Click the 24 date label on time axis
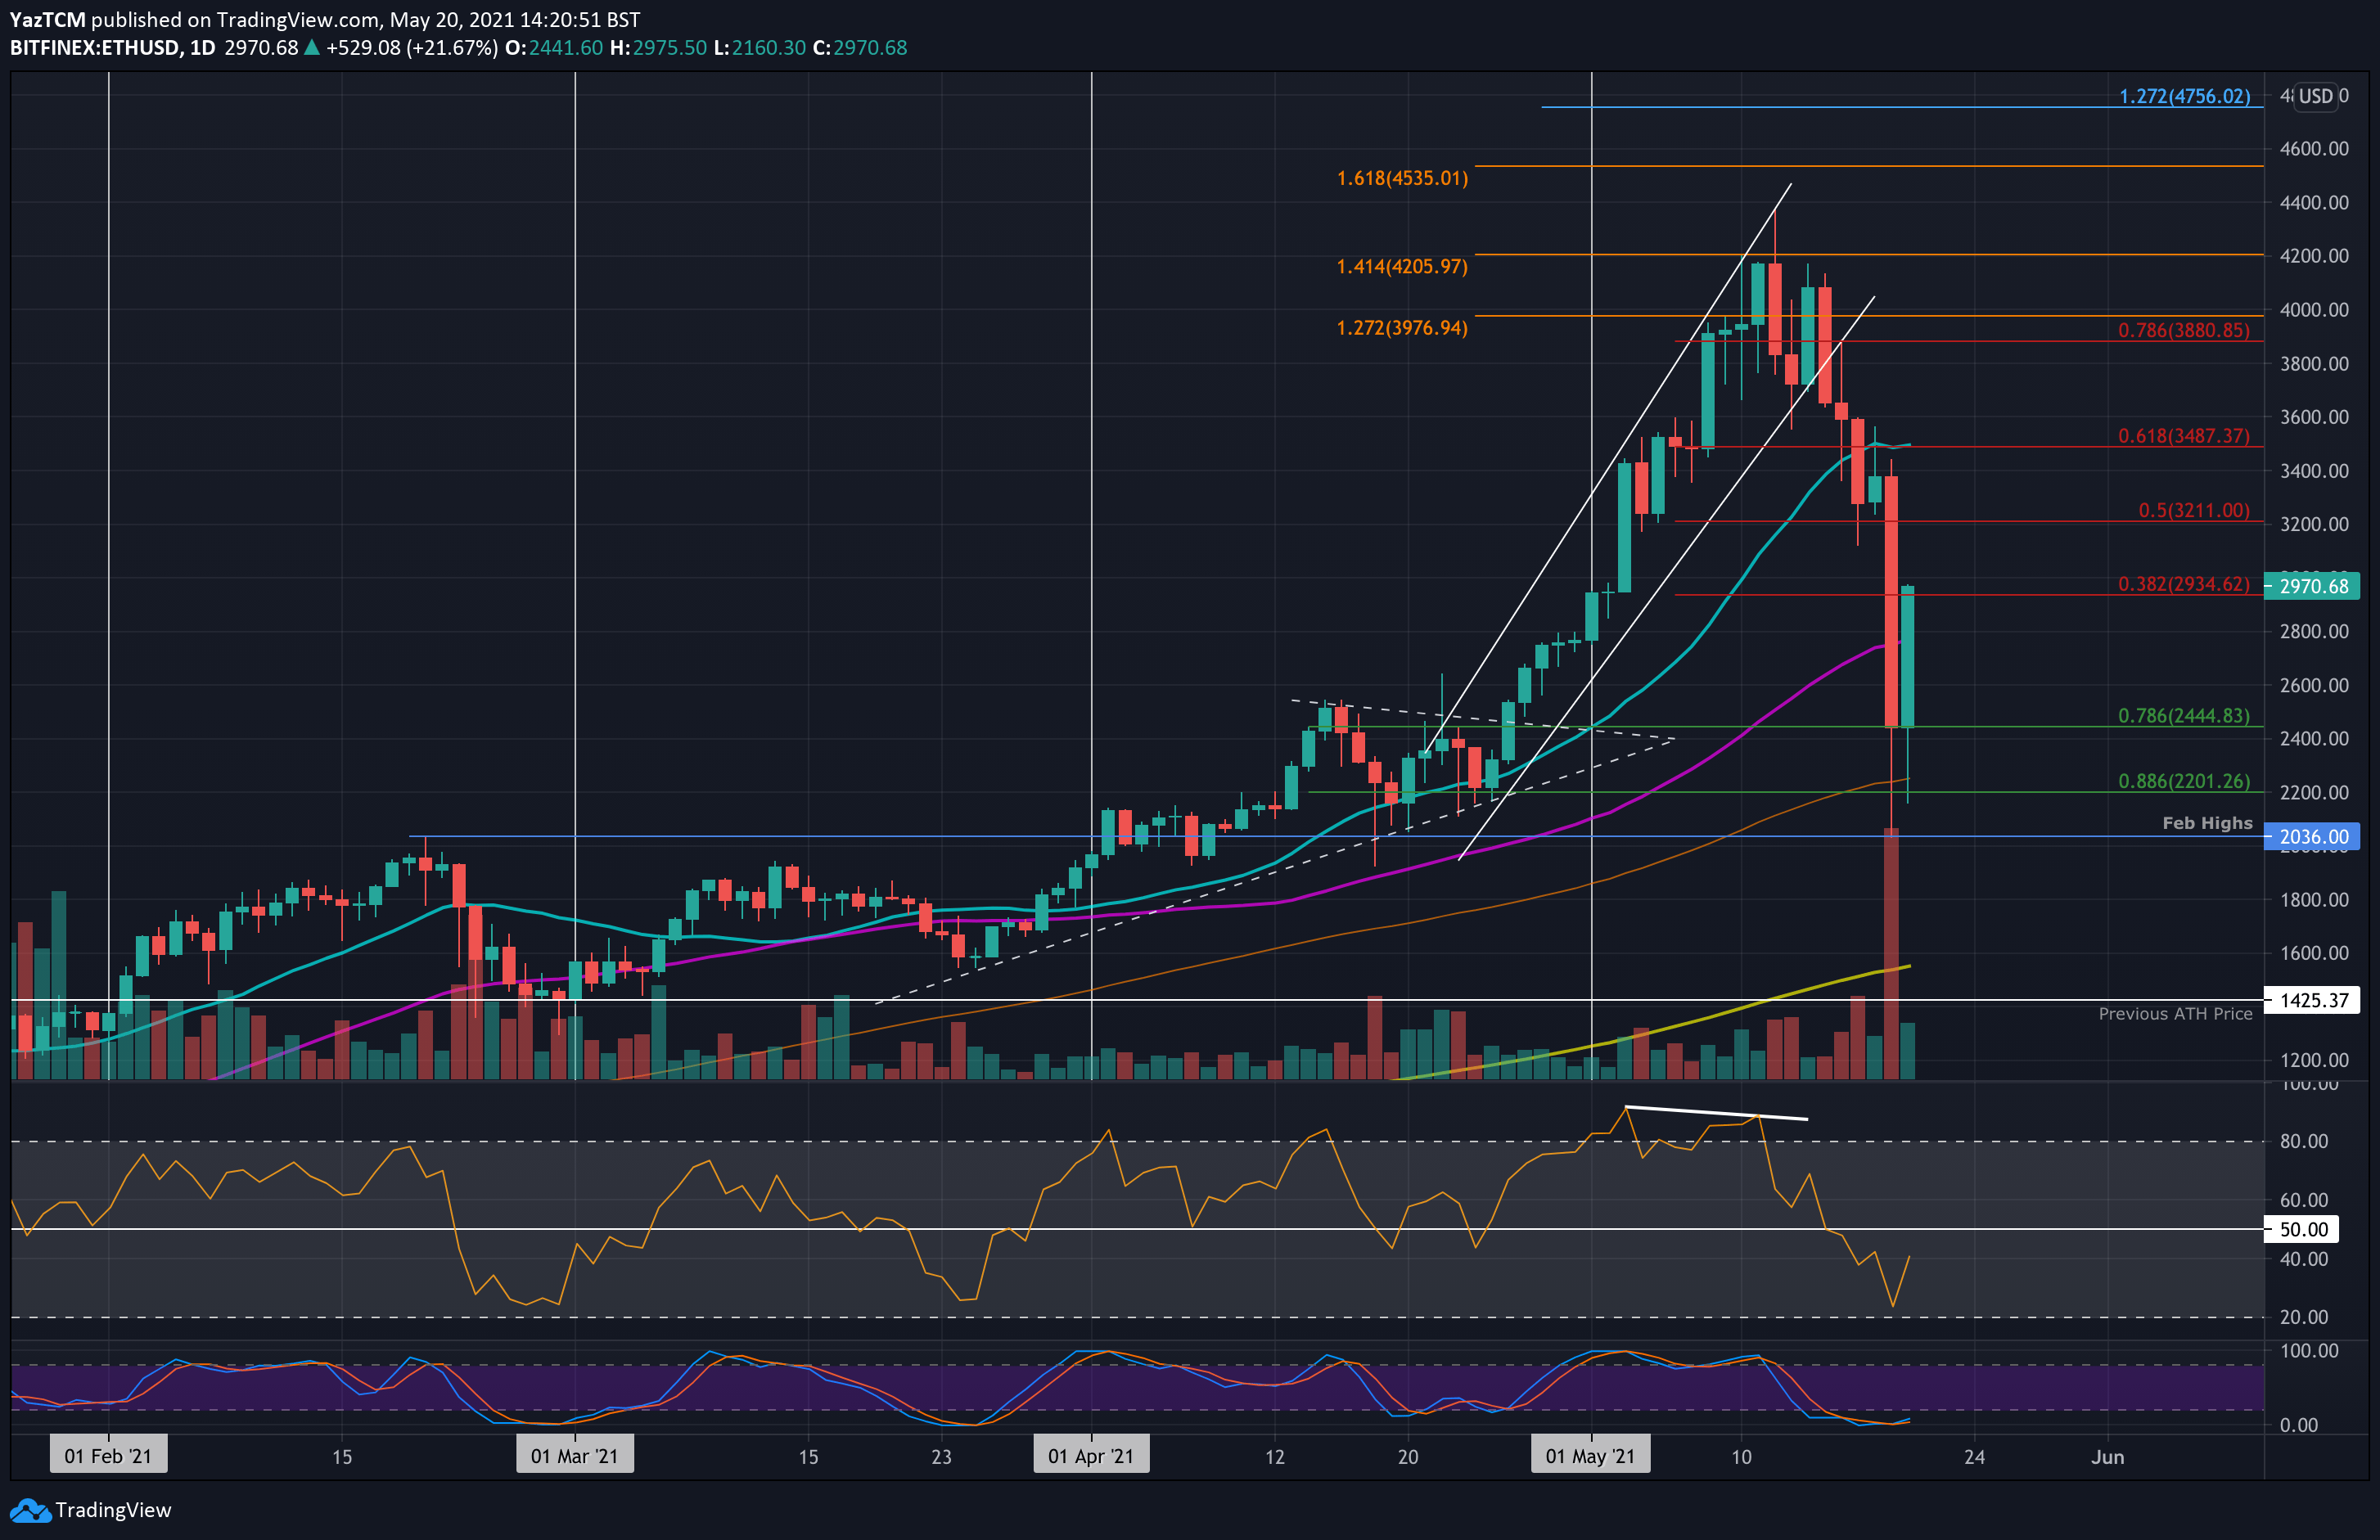 click(x=1974, y=1457)
